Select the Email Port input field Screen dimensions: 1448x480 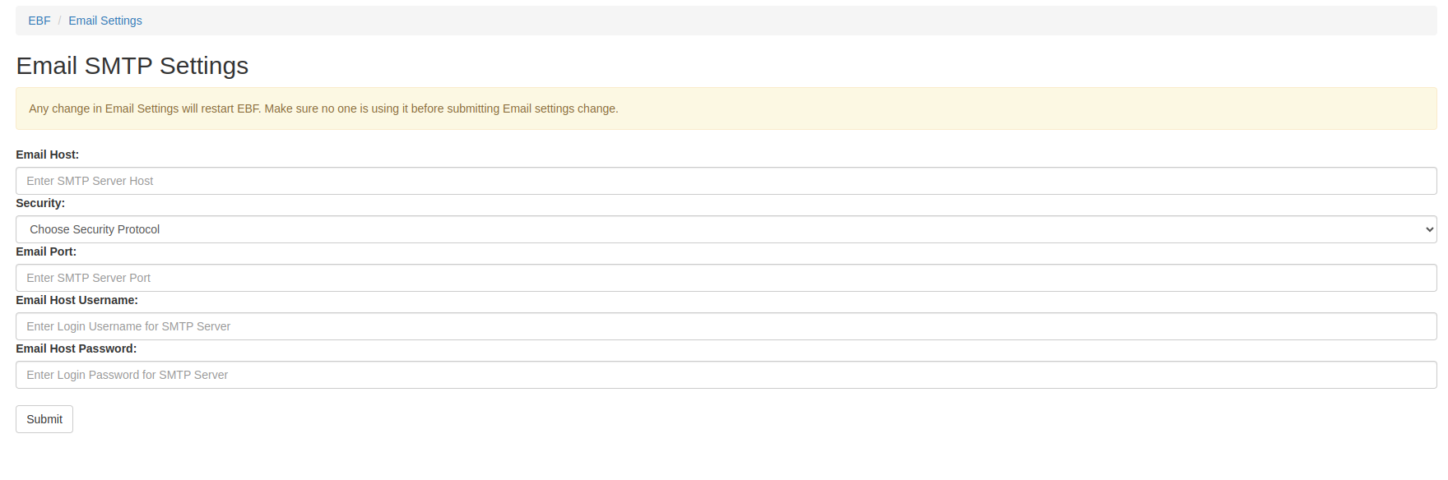(726, 278)
